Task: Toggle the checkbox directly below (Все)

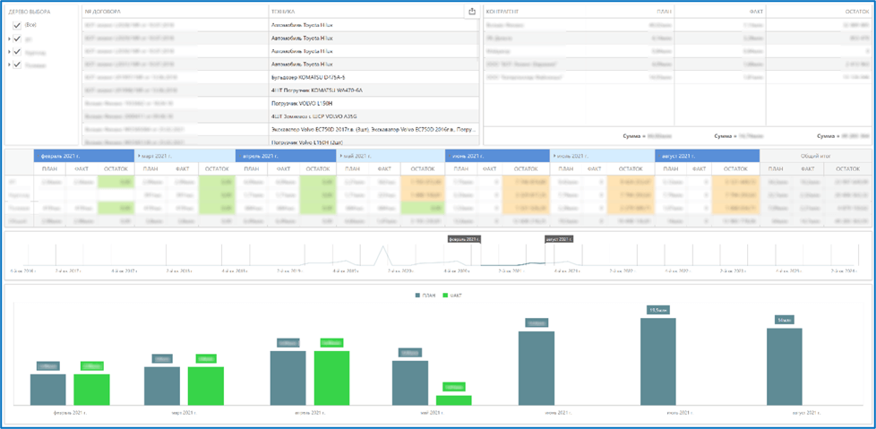Action: coord(17,39)
